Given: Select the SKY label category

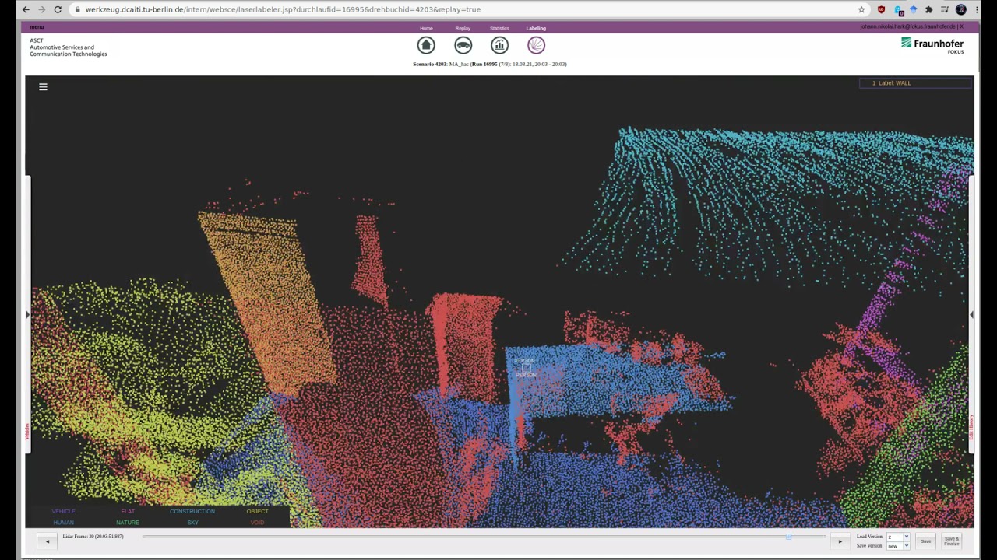Looking at the screenshot, I should click(192, 523).
